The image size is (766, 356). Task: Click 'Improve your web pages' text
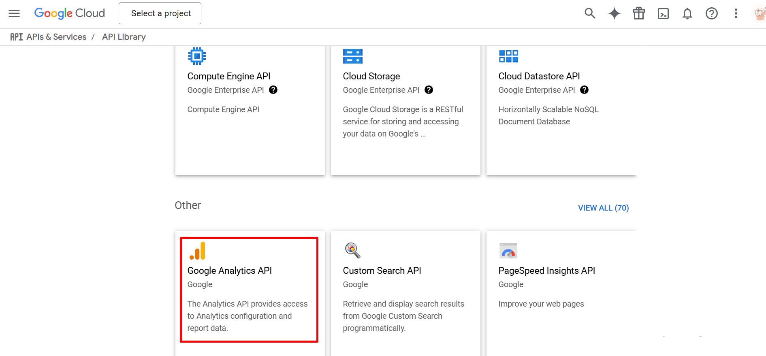point(541,304)
